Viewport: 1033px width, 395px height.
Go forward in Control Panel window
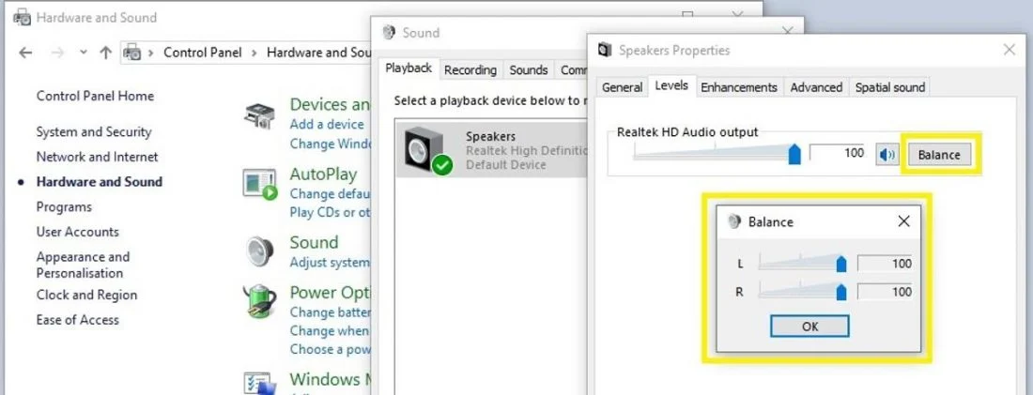point(57,53)
